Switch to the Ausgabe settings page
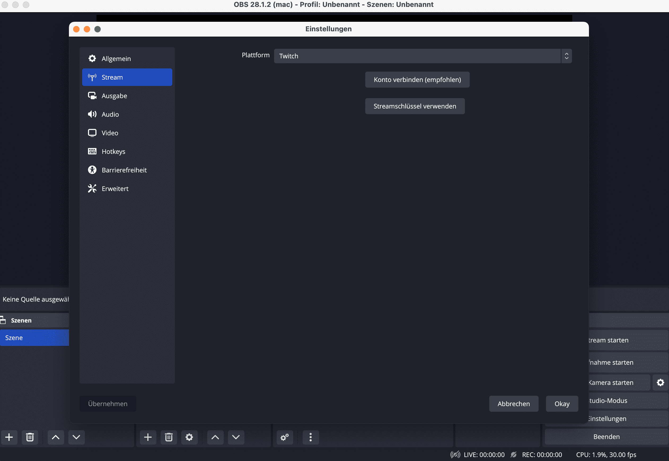This screenshot has width=669, height=461. 127,95
